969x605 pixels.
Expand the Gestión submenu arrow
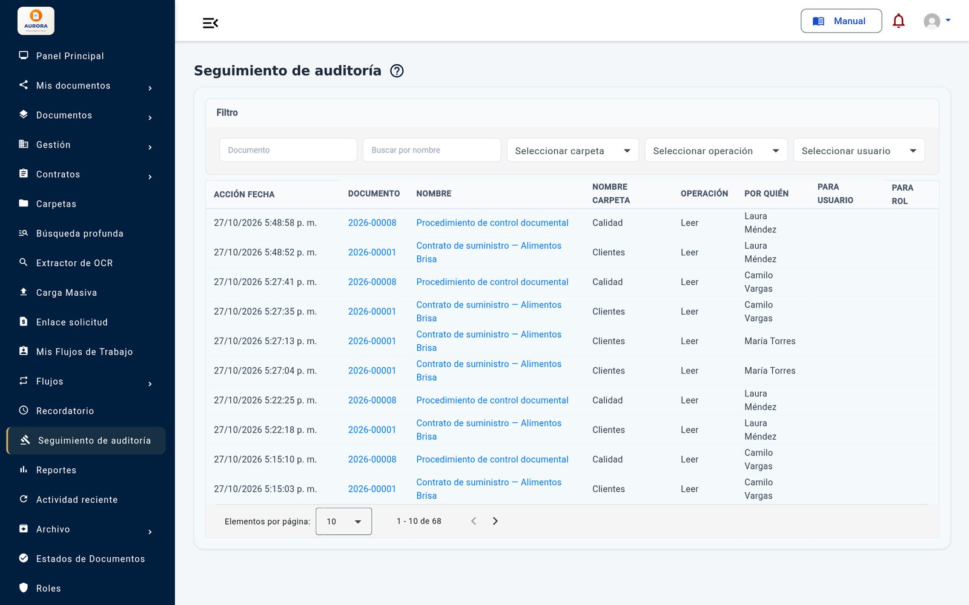[x=150, y=147]
